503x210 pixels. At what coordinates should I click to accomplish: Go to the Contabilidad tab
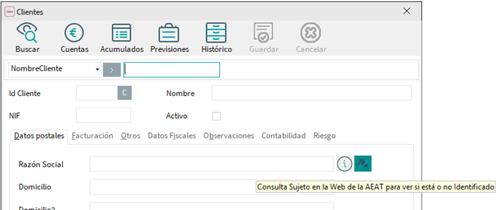(x=283, y=136)
